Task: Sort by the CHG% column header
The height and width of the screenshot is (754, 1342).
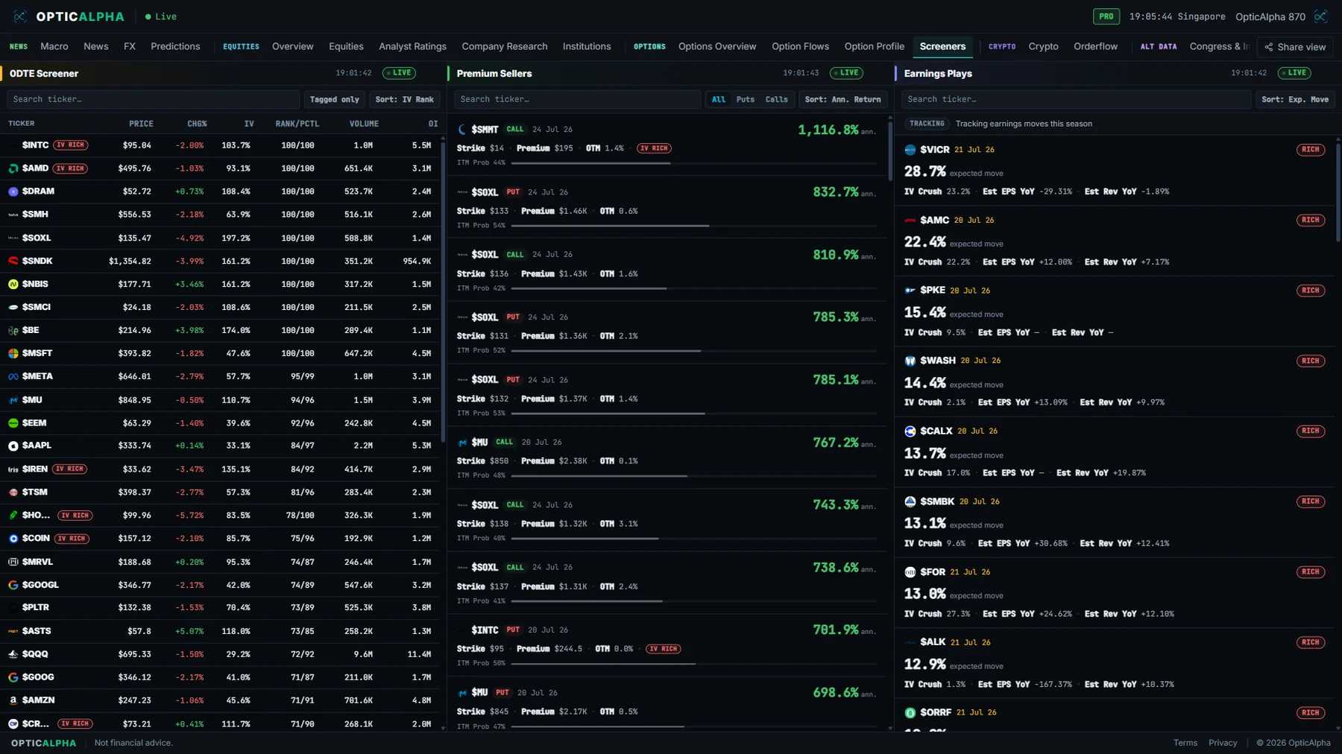Action: [198, 124]
